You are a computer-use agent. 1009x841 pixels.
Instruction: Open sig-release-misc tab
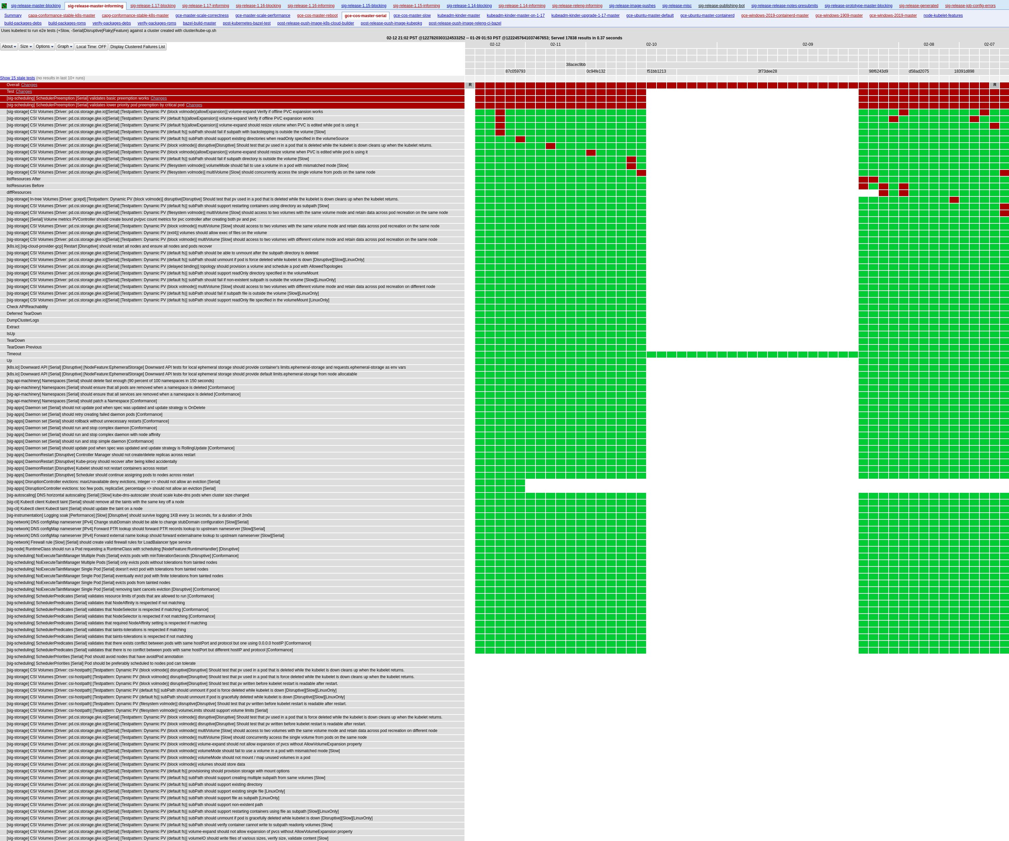(x=677, y=6)
